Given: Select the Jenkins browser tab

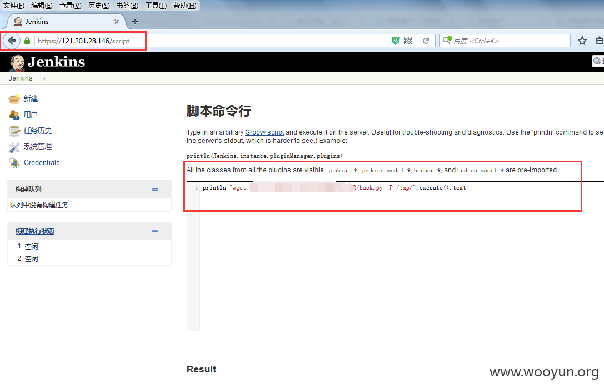Looking at the screenshot, I should point(66,22).
